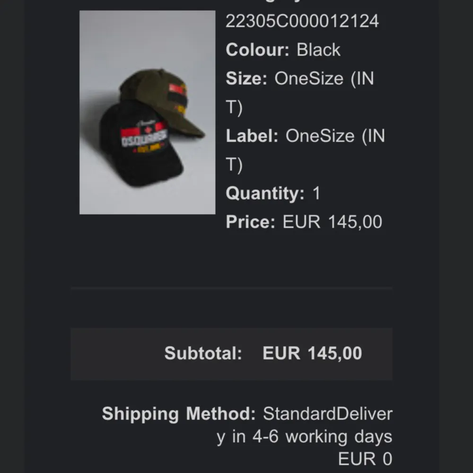Image resolution: width=473 pixels, height=473 pixels.
Task: Click the Colour label text
Action: 257,50
